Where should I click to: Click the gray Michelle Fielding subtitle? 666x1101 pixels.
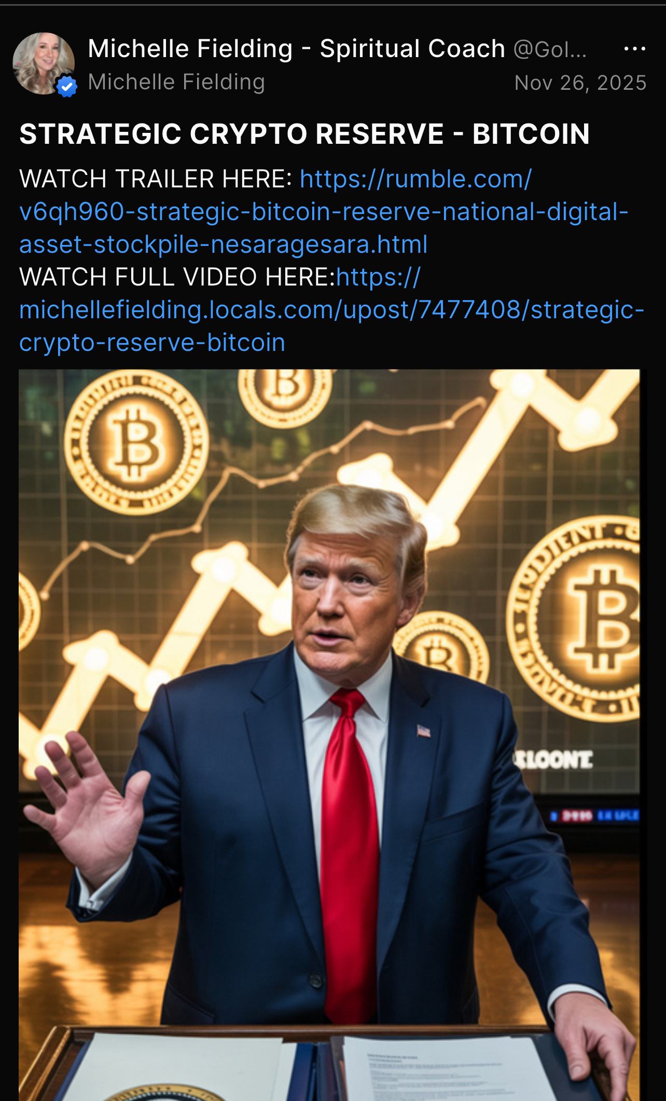coord(176,82)
